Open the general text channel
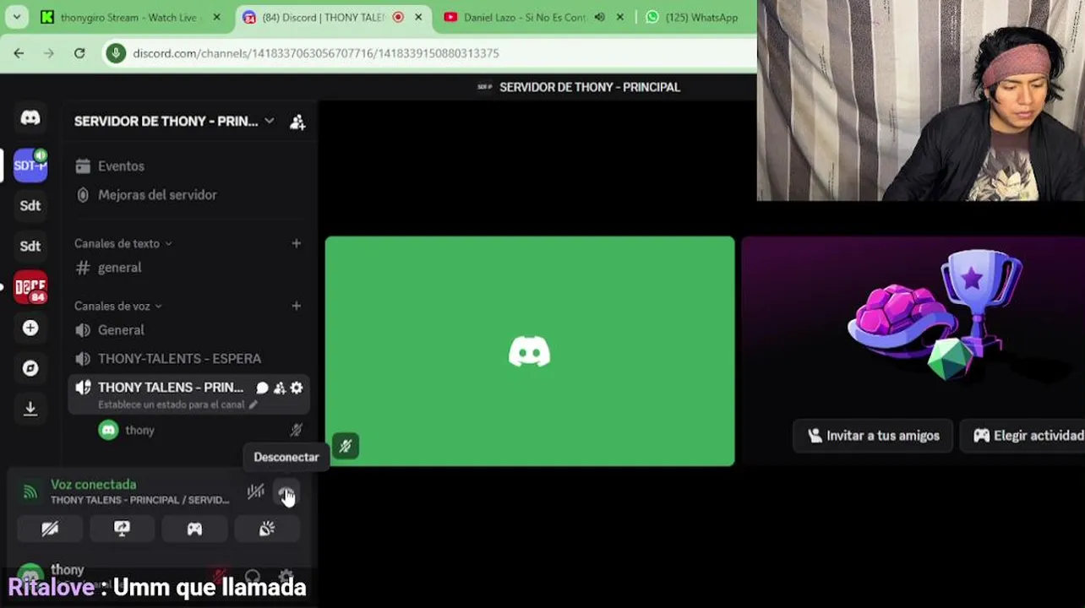Image resolution: width=1085 pixels, height=608 pixels. click(188, 268)
